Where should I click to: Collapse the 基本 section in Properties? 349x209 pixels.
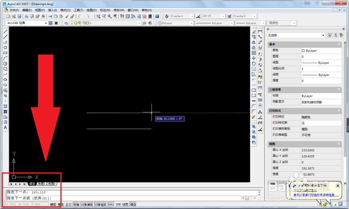coord(339,44)
